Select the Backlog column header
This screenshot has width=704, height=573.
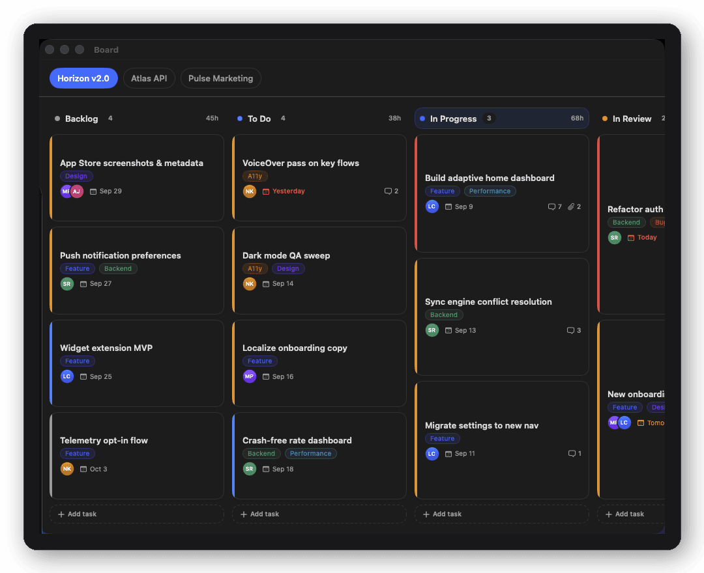pos(136,119)
